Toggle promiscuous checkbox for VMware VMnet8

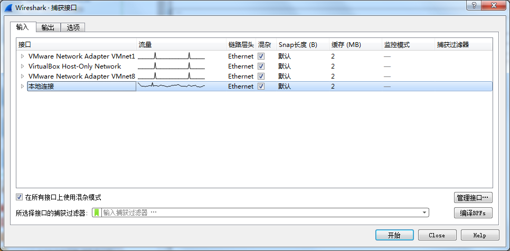(x=261, y=76)
